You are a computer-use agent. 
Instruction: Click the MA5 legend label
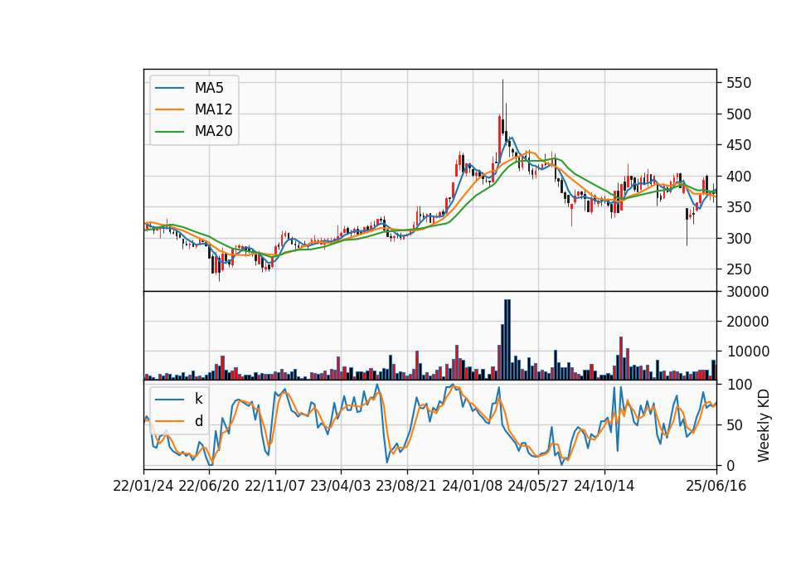click(x=209, y=88)
